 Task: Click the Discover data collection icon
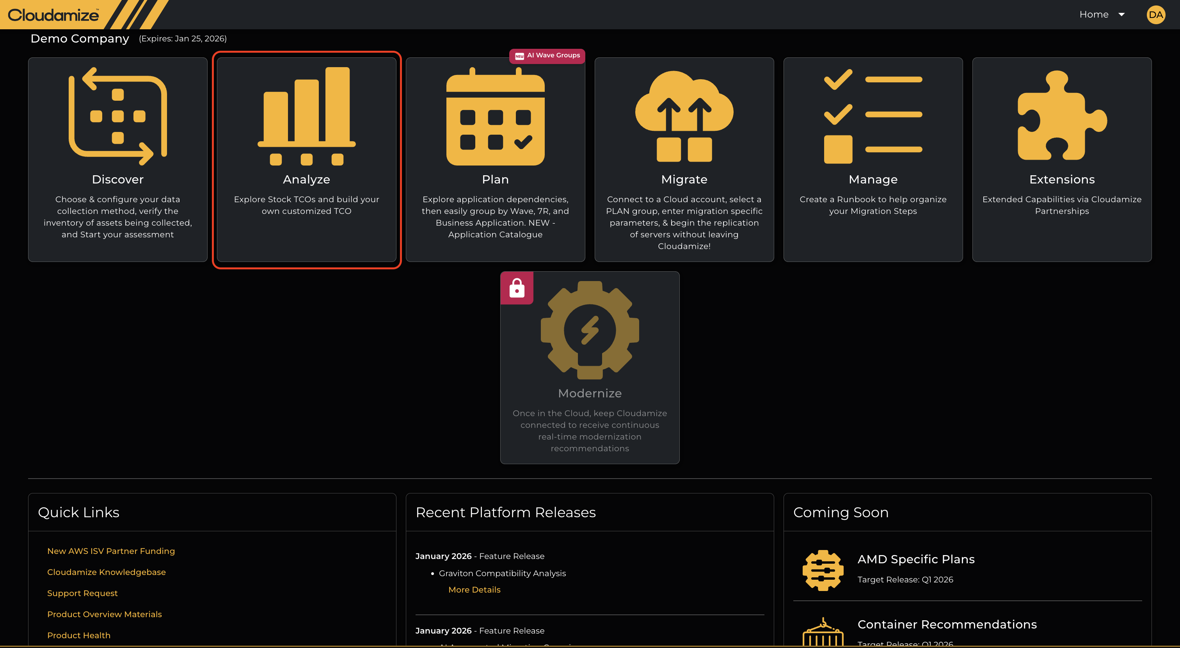[118, 116]
